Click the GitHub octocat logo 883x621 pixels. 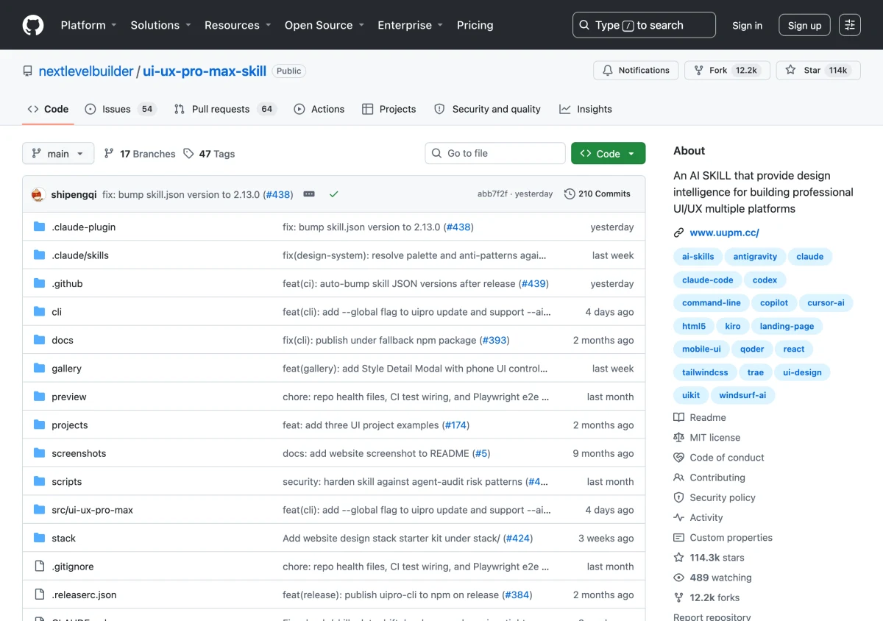(33, 25)
